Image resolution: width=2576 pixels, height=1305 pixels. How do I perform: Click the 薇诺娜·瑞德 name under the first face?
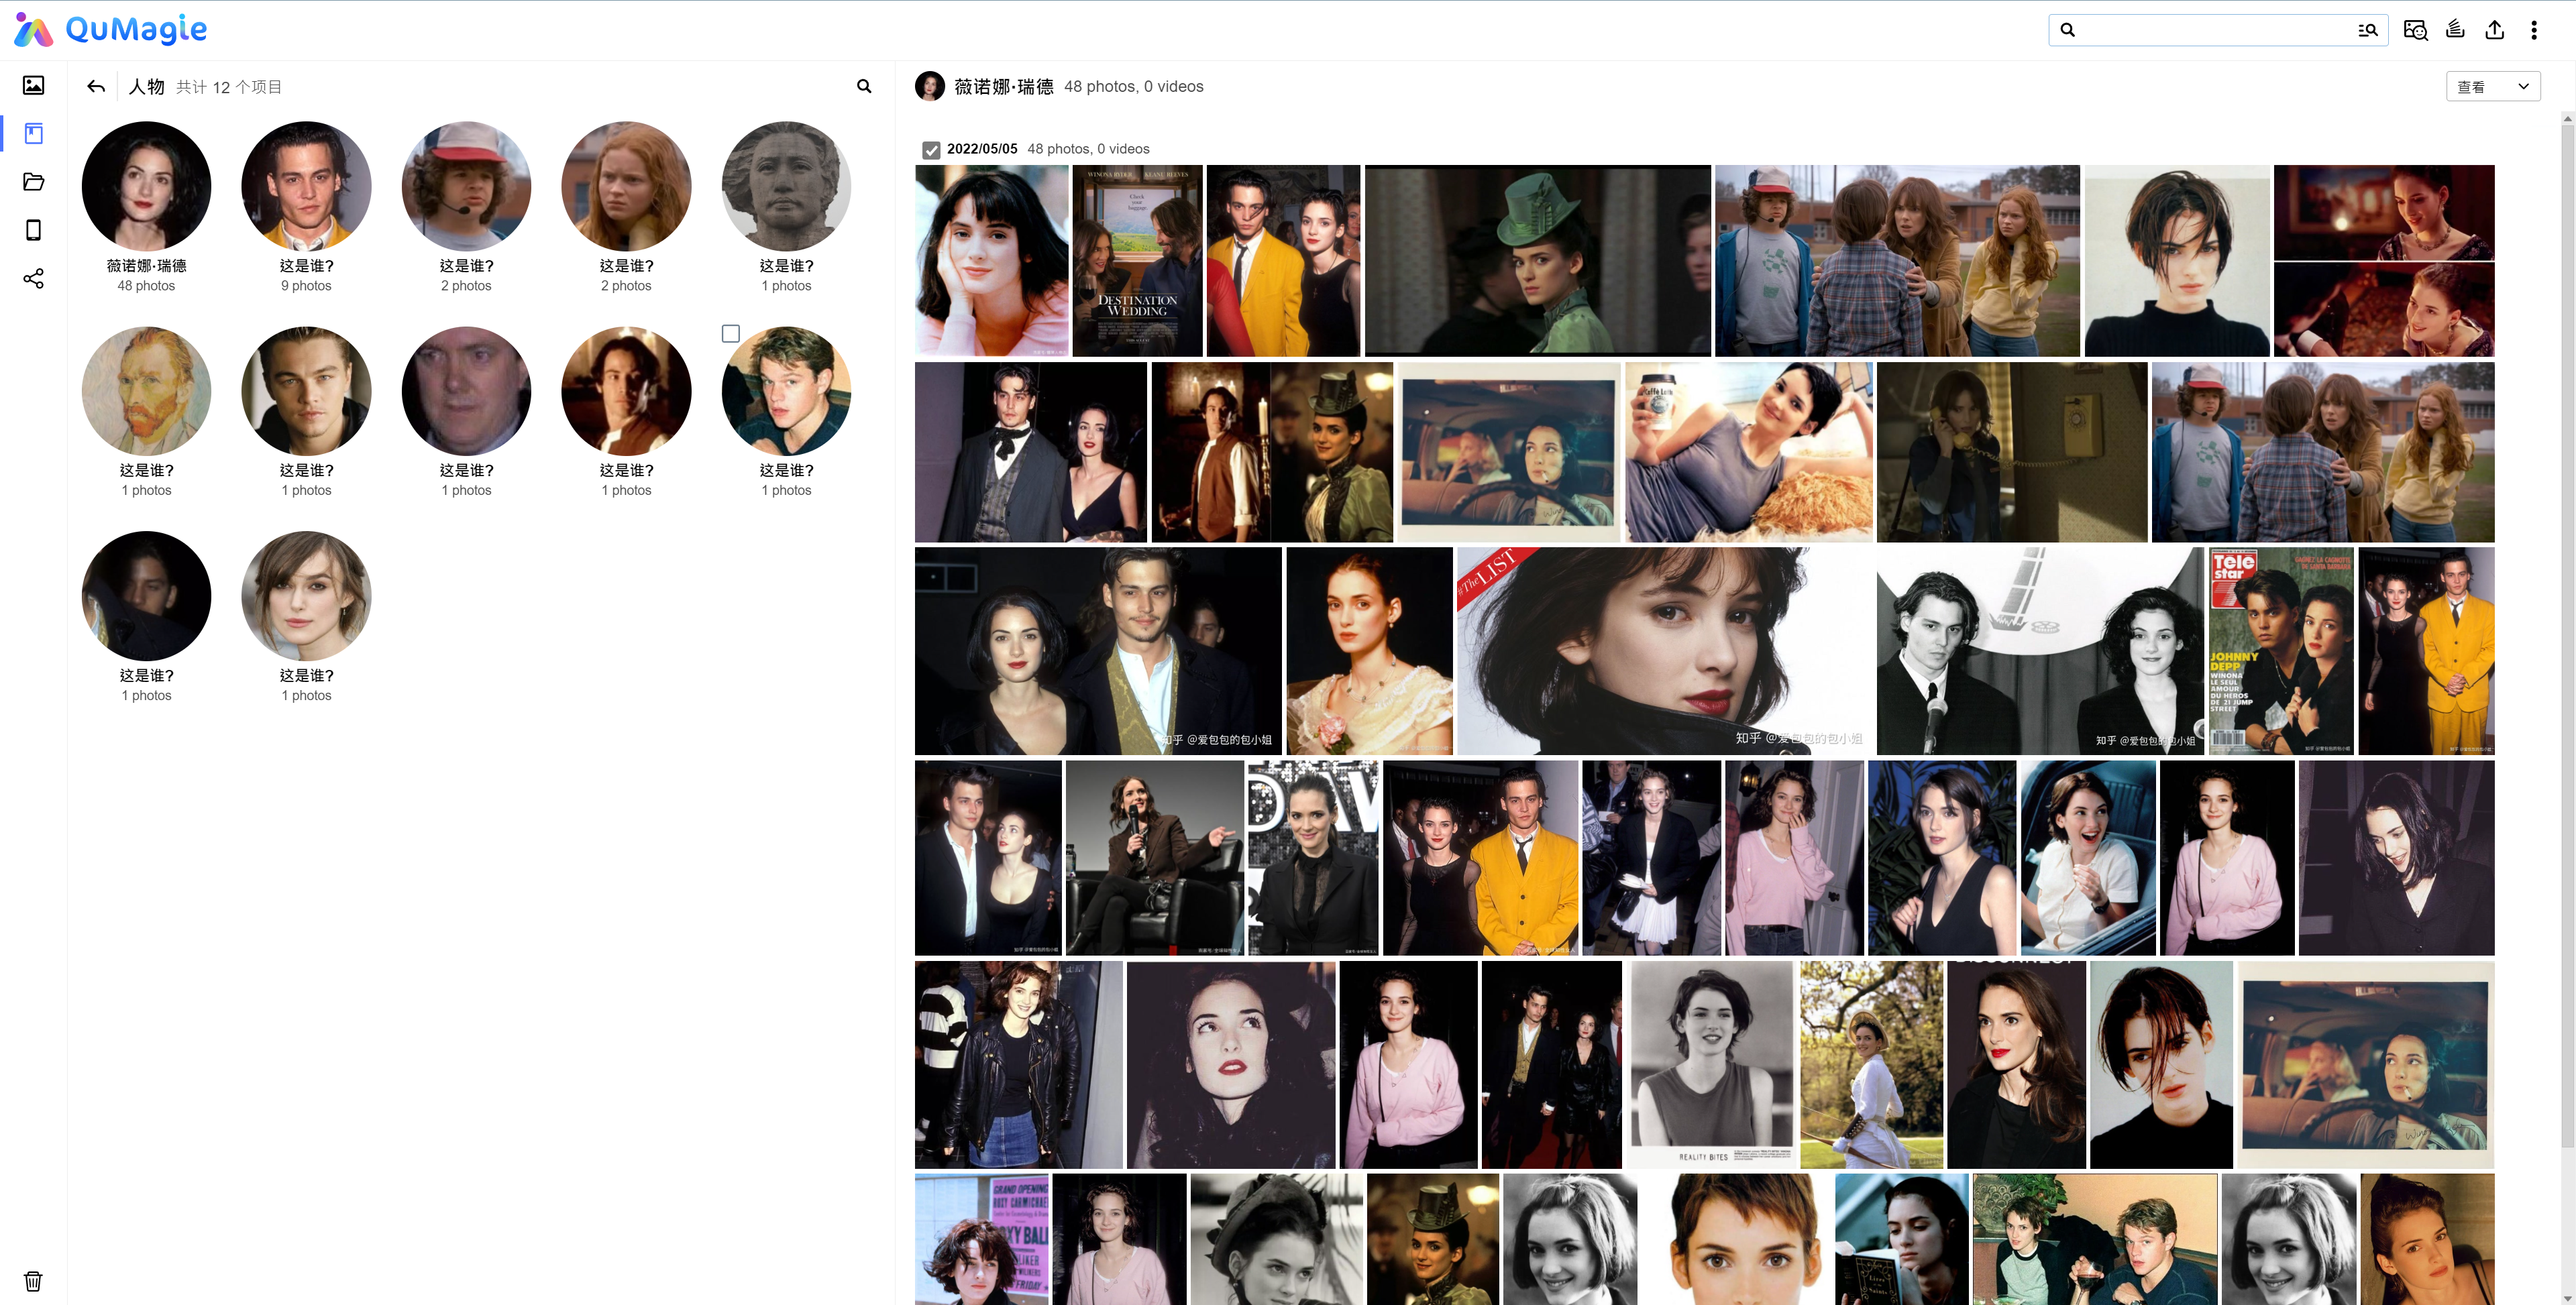tap(146, 266)
